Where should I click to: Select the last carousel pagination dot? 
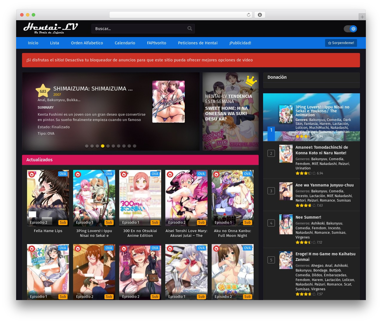(x=135, y=146)
